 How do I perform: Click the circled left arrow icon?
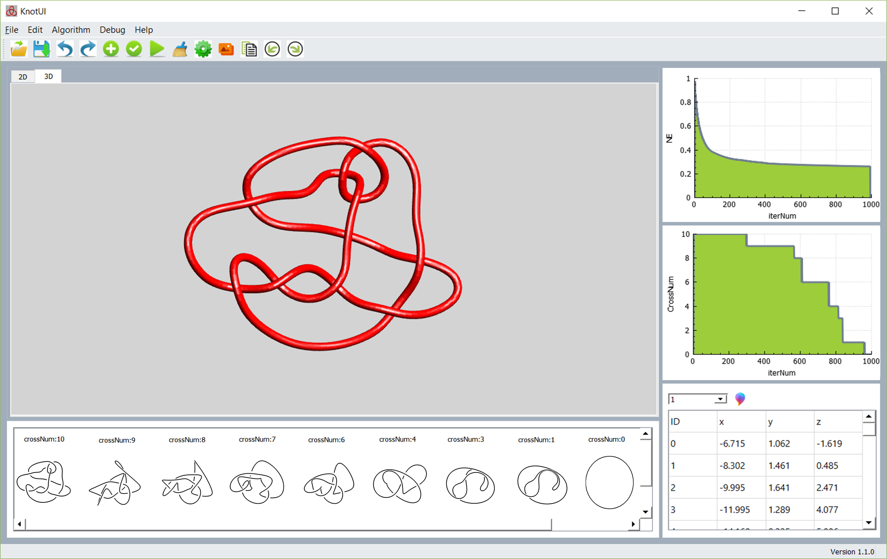coord(272,49)
